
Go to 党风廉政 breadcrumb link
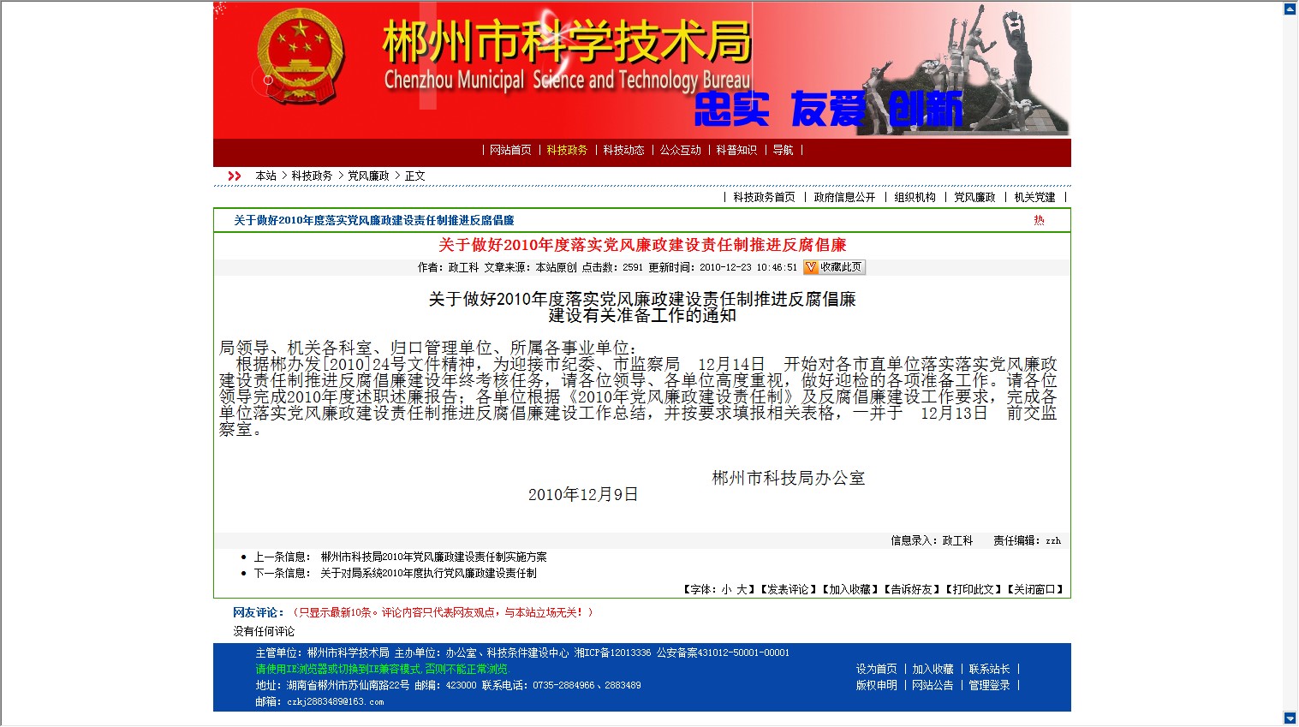[x=368, y=176]
